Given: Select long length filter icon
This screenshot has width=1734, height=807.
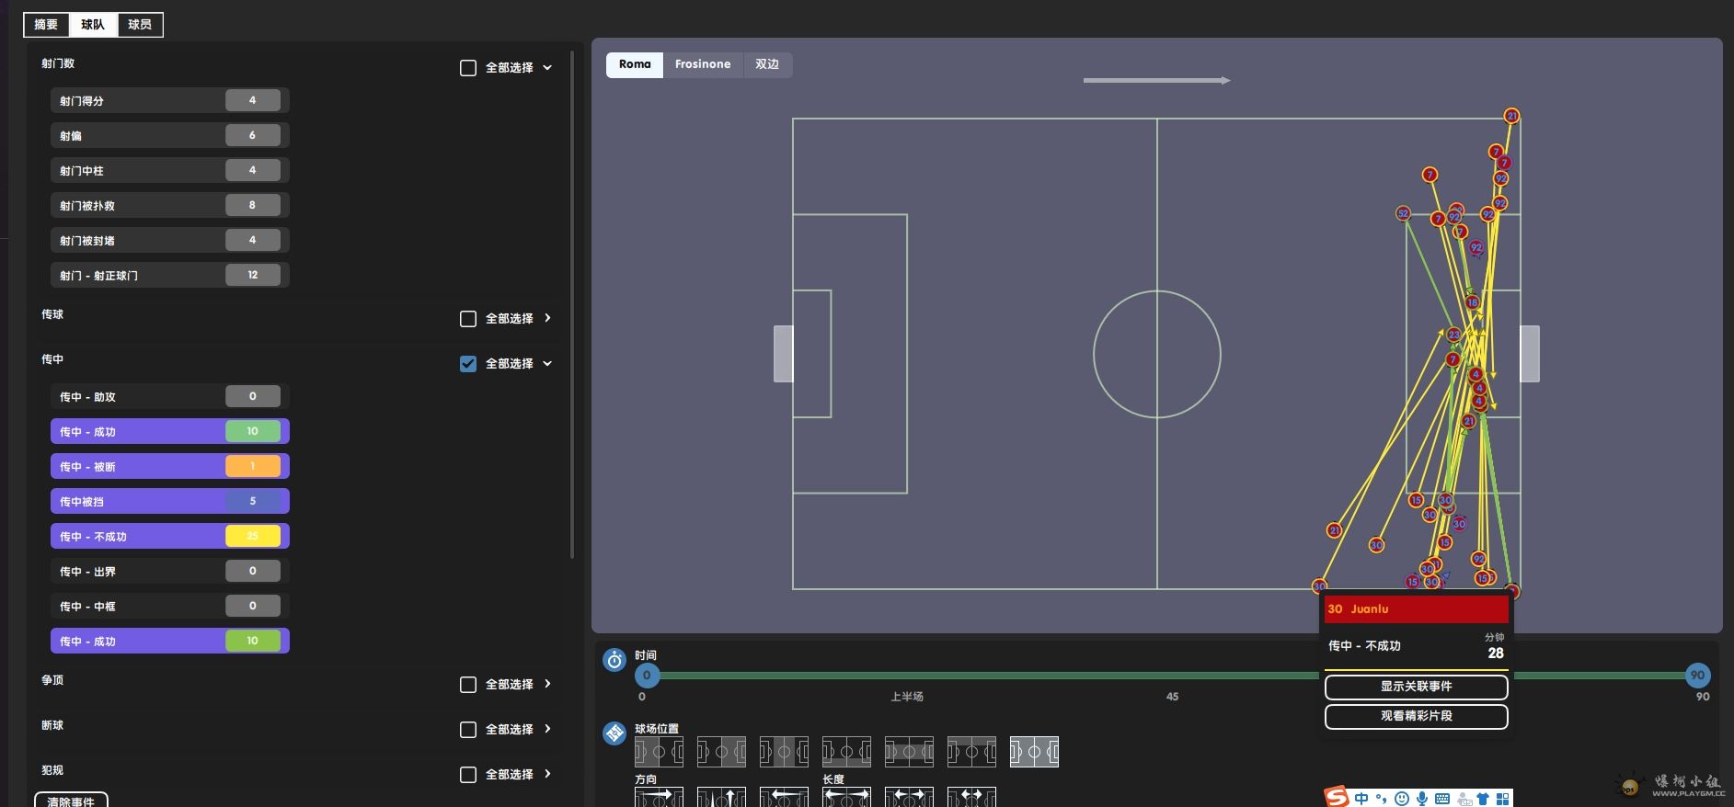Looking at the screenshot, I should (846, 797).
